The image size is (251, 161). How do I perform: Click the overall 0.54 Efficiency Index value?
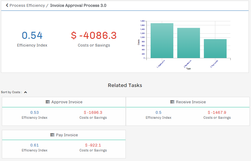(x=32, y=35)
